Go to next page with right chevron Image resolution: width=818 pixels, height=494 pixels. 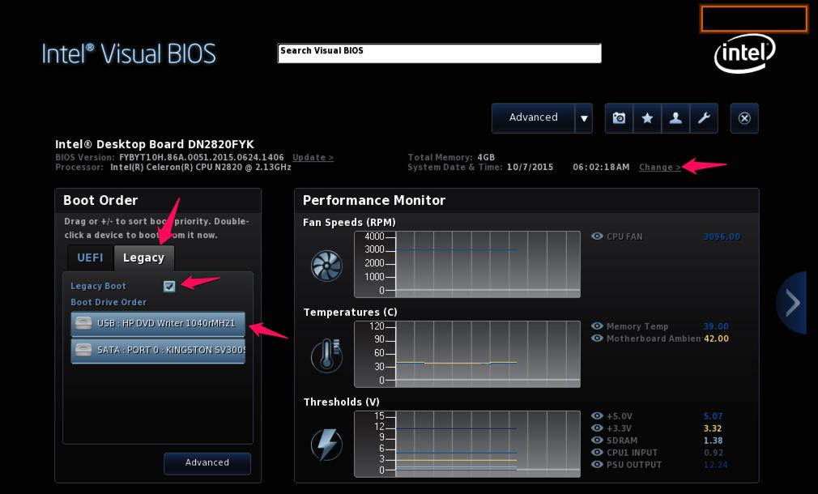click(793, 303)
